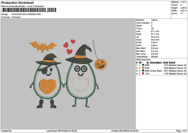Click Madeira Classic 40 in the 1370 row
The height and width of the screenshot is (133, 188).
(178, 65)
